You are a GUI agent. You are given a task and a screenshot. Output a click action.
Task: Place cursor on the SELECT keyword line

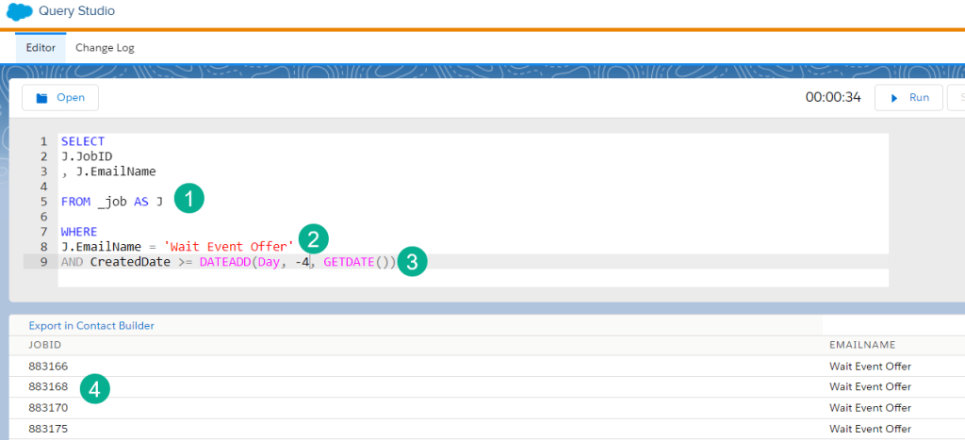[x=83, y=141]
